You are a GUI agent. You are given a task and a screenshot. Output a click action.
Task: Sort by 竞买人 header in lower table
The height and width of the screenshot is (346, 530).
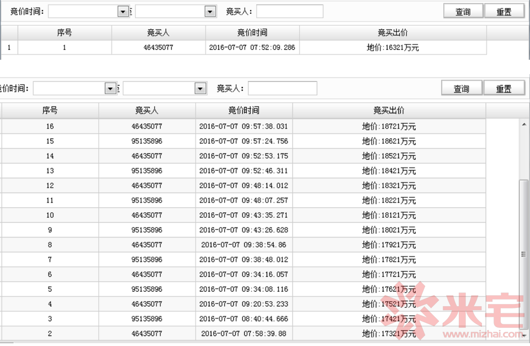[147, 111]
